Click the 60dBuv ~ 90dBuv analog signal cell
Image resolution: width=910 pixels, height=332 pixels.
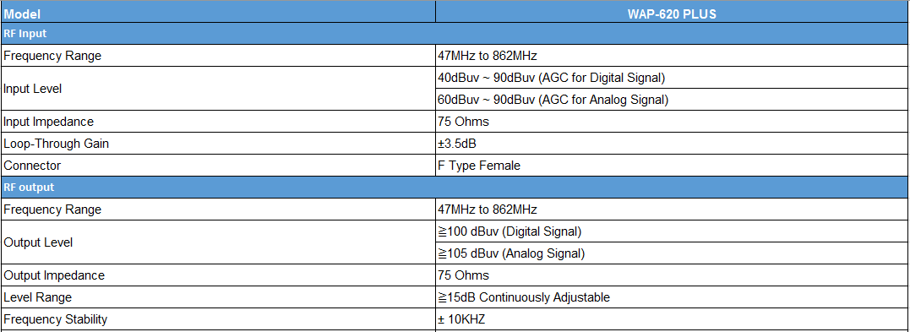coord(672,100)
